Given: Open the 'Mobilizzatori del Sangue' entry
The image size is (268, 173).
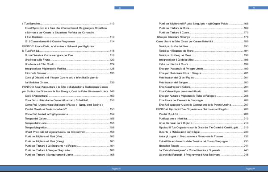Looking at the screenshot, I should click(204, 82).
